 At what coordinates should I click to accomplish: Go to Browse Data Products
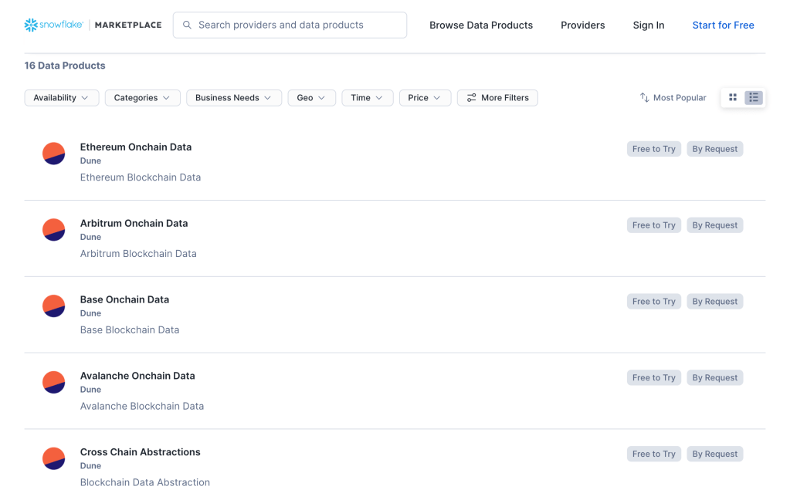tap(480, 25)
